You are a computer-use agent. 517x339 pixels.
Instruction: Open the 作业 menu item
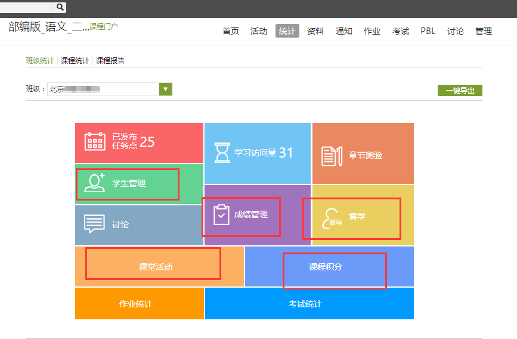coord(372,31)
